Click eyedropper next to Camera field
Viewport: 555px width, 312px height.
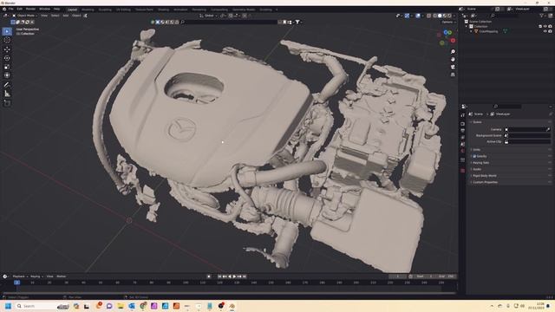pos(548,129)
